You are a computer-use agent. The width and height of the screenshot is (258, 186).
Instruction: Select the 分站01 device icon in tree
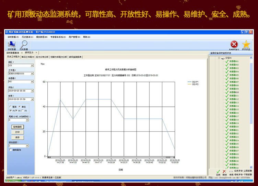point(223,58)
